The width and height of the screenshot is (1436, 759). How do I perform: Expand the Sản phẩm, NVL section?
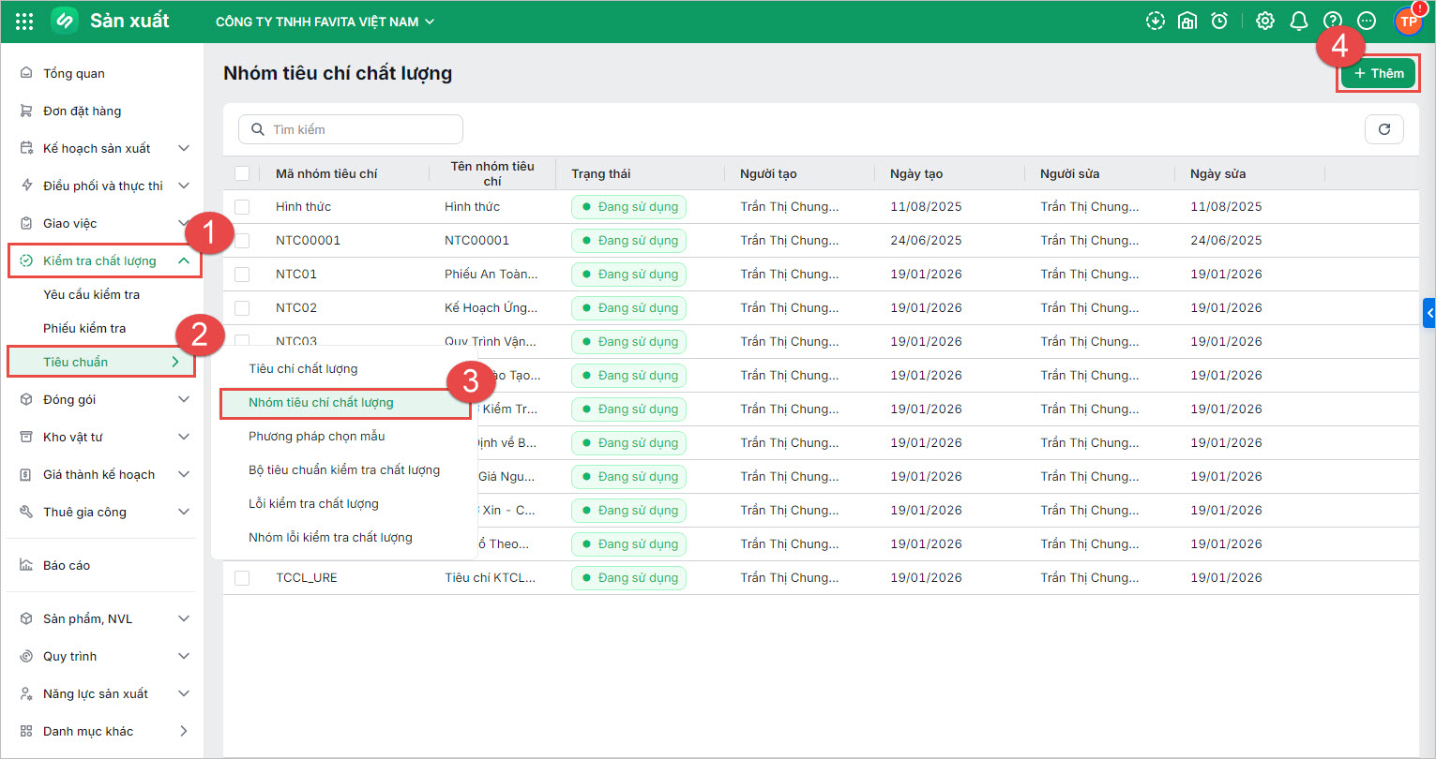click(184, 618)
